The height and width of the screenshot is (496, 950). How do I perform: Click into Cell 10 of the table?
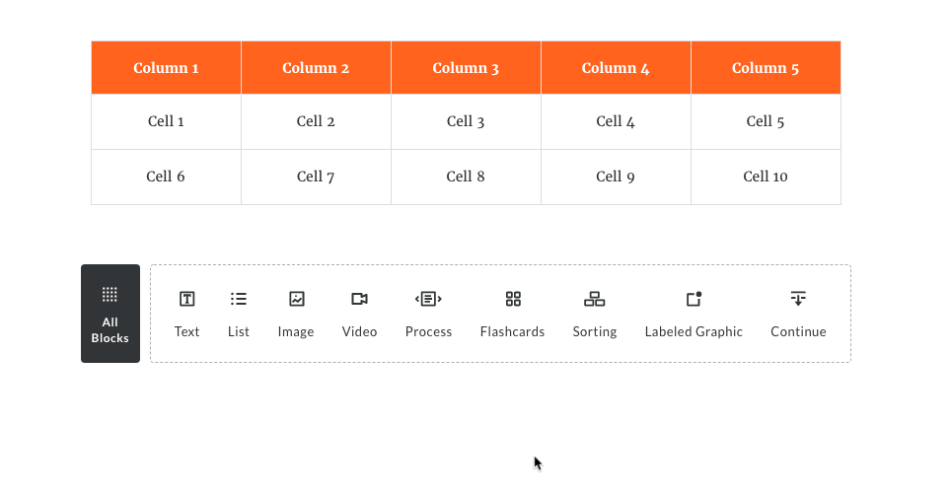[x=766, y=177]
